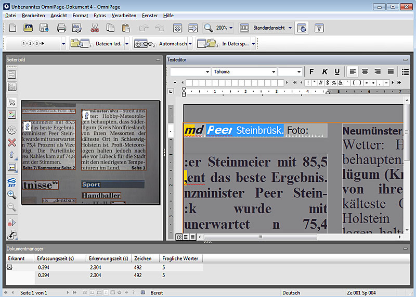The width and height of the screenshot is (416, 297).
Task: Create a new document with blank page icon
Action: [12, 28]
